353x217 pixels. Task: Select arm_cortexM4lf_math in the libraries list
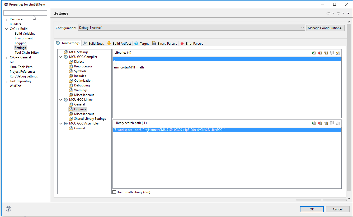pyautogui.click(x=129, y=67)
